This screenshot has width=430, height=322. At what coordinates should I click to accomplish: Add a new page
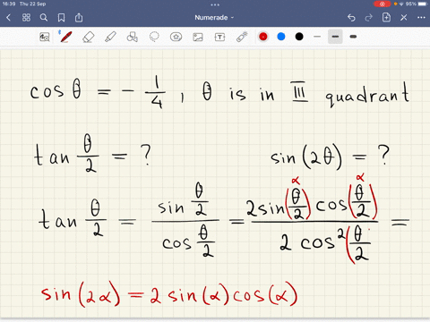pyautogui.click(x=386, y=17)
